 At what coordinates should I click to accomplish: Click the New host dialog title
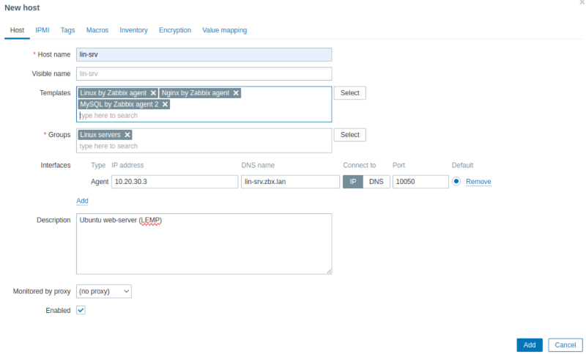pyautogui.click(x=22, y=8)
